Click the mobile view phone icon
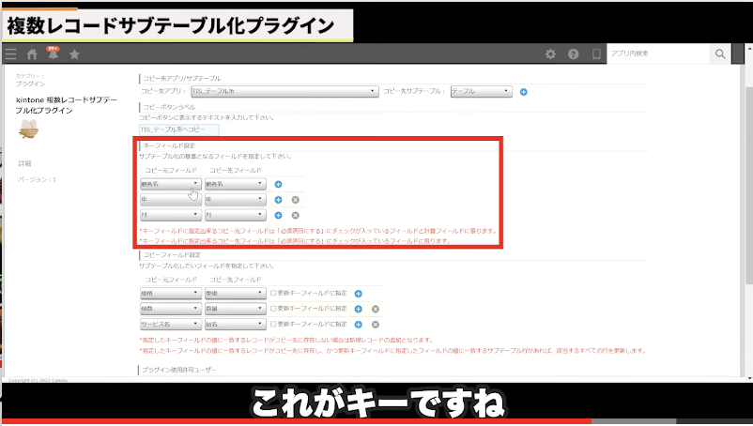Viewport: 753px width, 426px height. point(595,54)
